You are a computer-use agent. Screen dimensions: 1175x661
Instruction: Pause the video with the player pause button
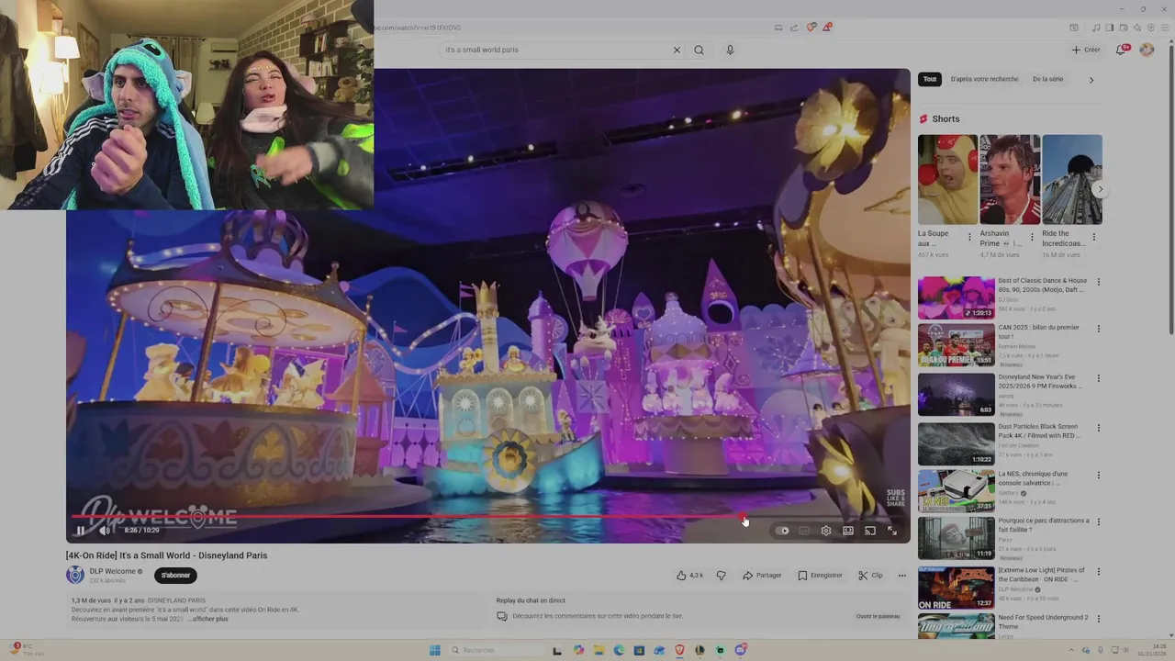(80, 531)
